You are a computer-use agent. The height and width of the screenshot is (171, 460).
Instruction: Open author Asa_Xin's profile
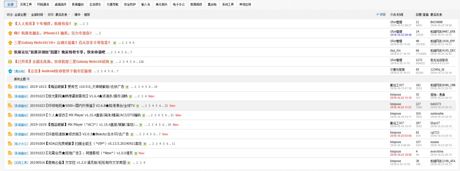point(395,50)
